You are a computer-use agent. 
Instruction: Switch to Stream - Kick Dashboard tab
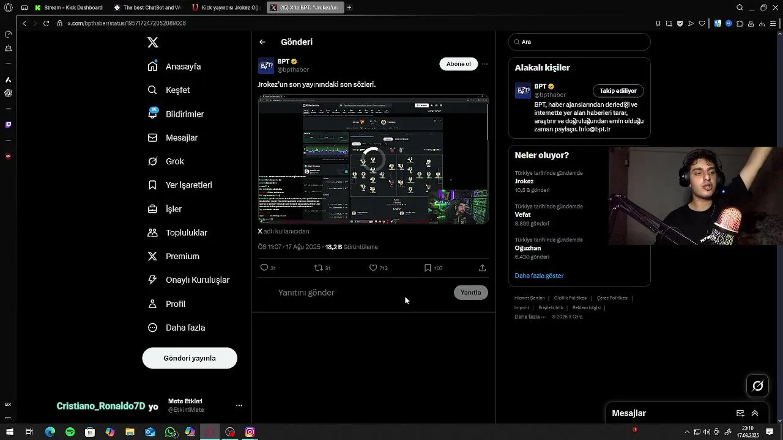pos(69,8)
